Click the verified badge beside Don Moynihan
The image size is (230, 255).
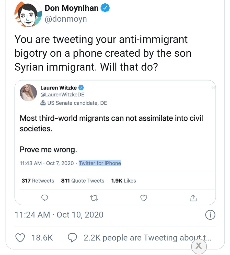click(x=105, y=8)
